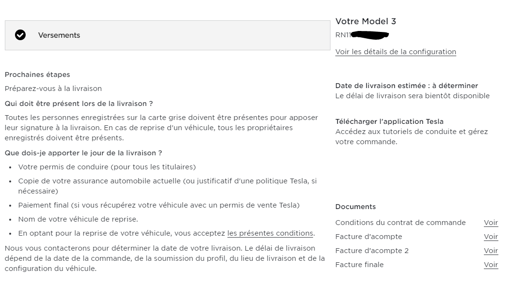Click the Versements section label
510x285 pixels.
pyautogui.click(x=59, y=35)
